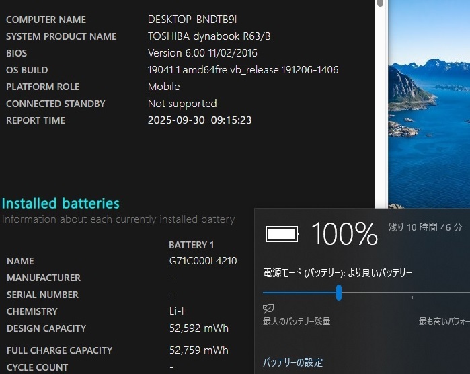Viewport: 470px width, 374px height.
Task: Click the 100% battery percentage text
Action: click(344, 233)
